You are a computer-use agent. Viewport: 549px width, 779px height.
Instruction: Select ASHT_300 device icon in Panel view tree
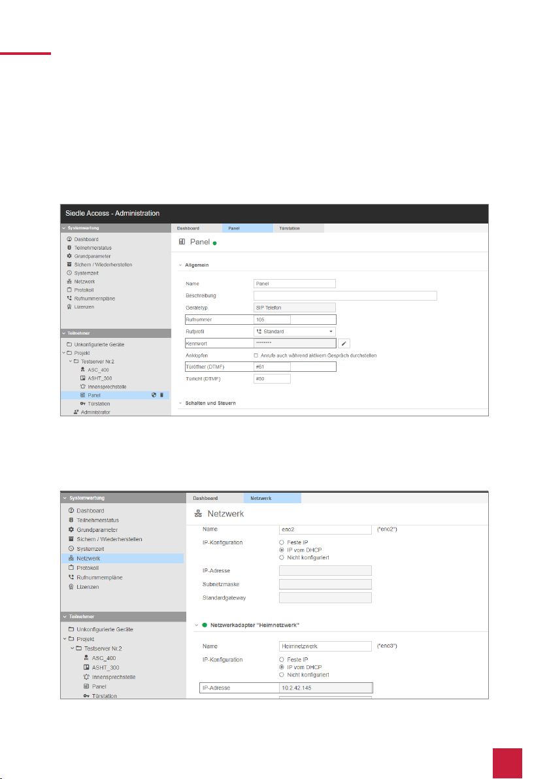click(x=83, y=378)
